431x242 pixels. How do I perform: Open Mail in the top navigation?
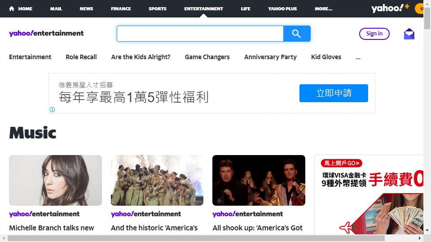coord(56,9)
